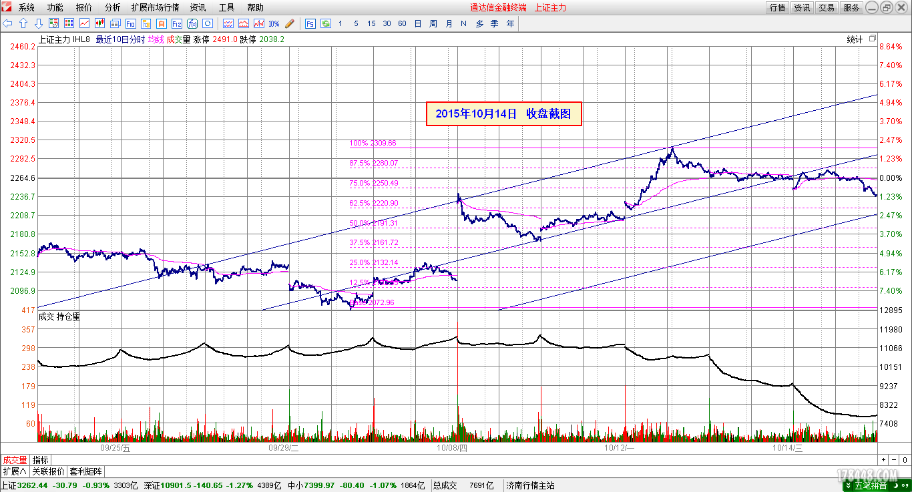
Task: Open the quote list with checkmark icon
Action: tap(55, 23)
